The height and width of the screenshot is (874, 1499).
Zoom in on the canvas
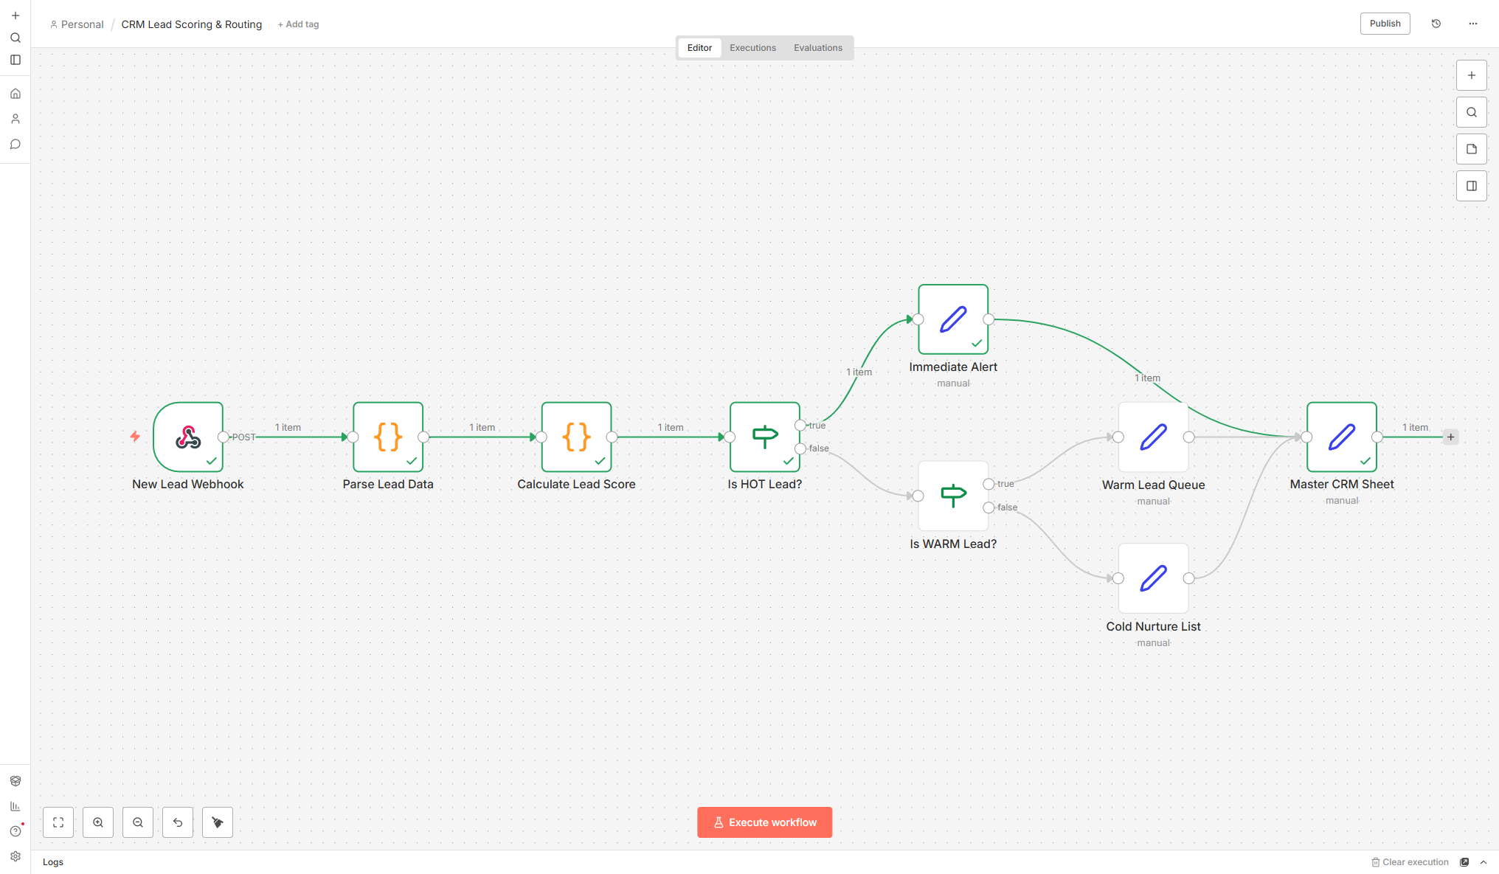pyautogui.click(x=98, y=822)
